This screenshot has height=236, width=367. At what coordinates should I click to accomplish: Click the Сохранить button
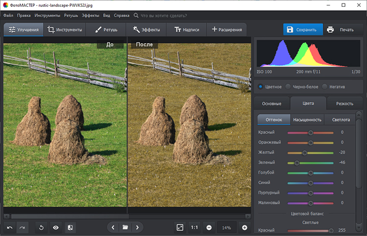[303, 29]
